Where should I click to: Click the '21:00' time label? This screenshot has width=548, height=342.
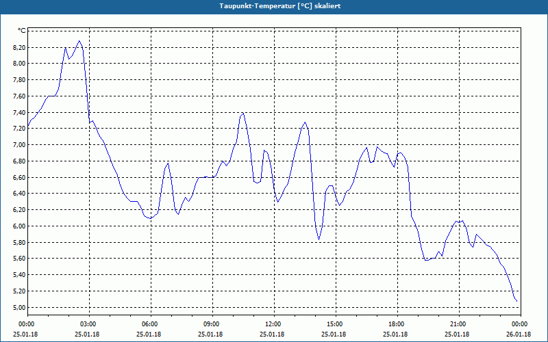(458, 324)
